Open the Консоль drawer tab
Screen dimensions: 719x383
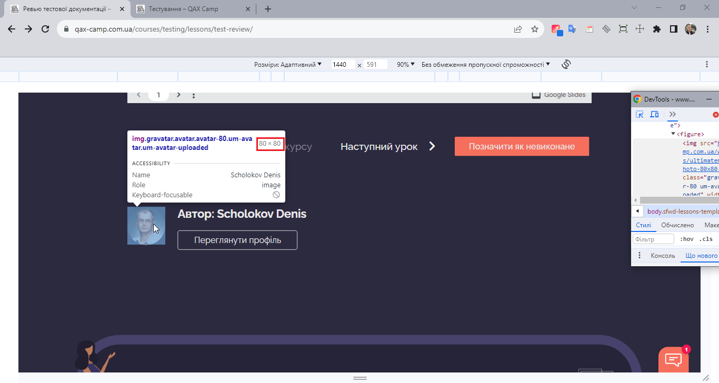[663, 256]
